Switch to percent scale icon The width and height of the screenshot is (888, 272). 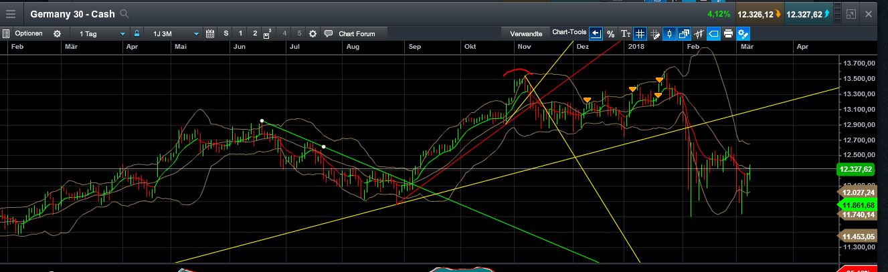click(610, 33)
